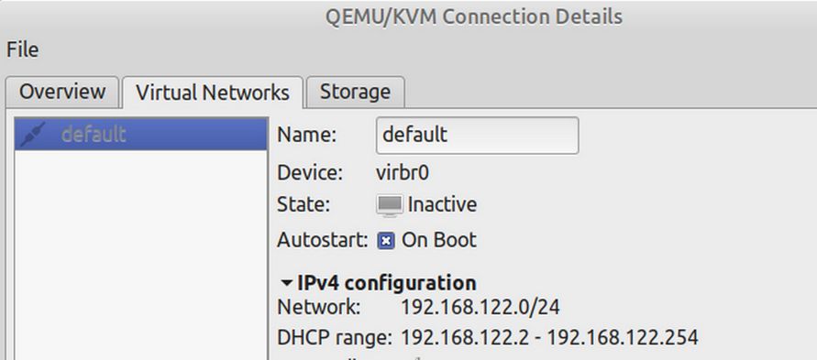
Task: Click the 192.168.122.0/24 network value
Action: 480,308
